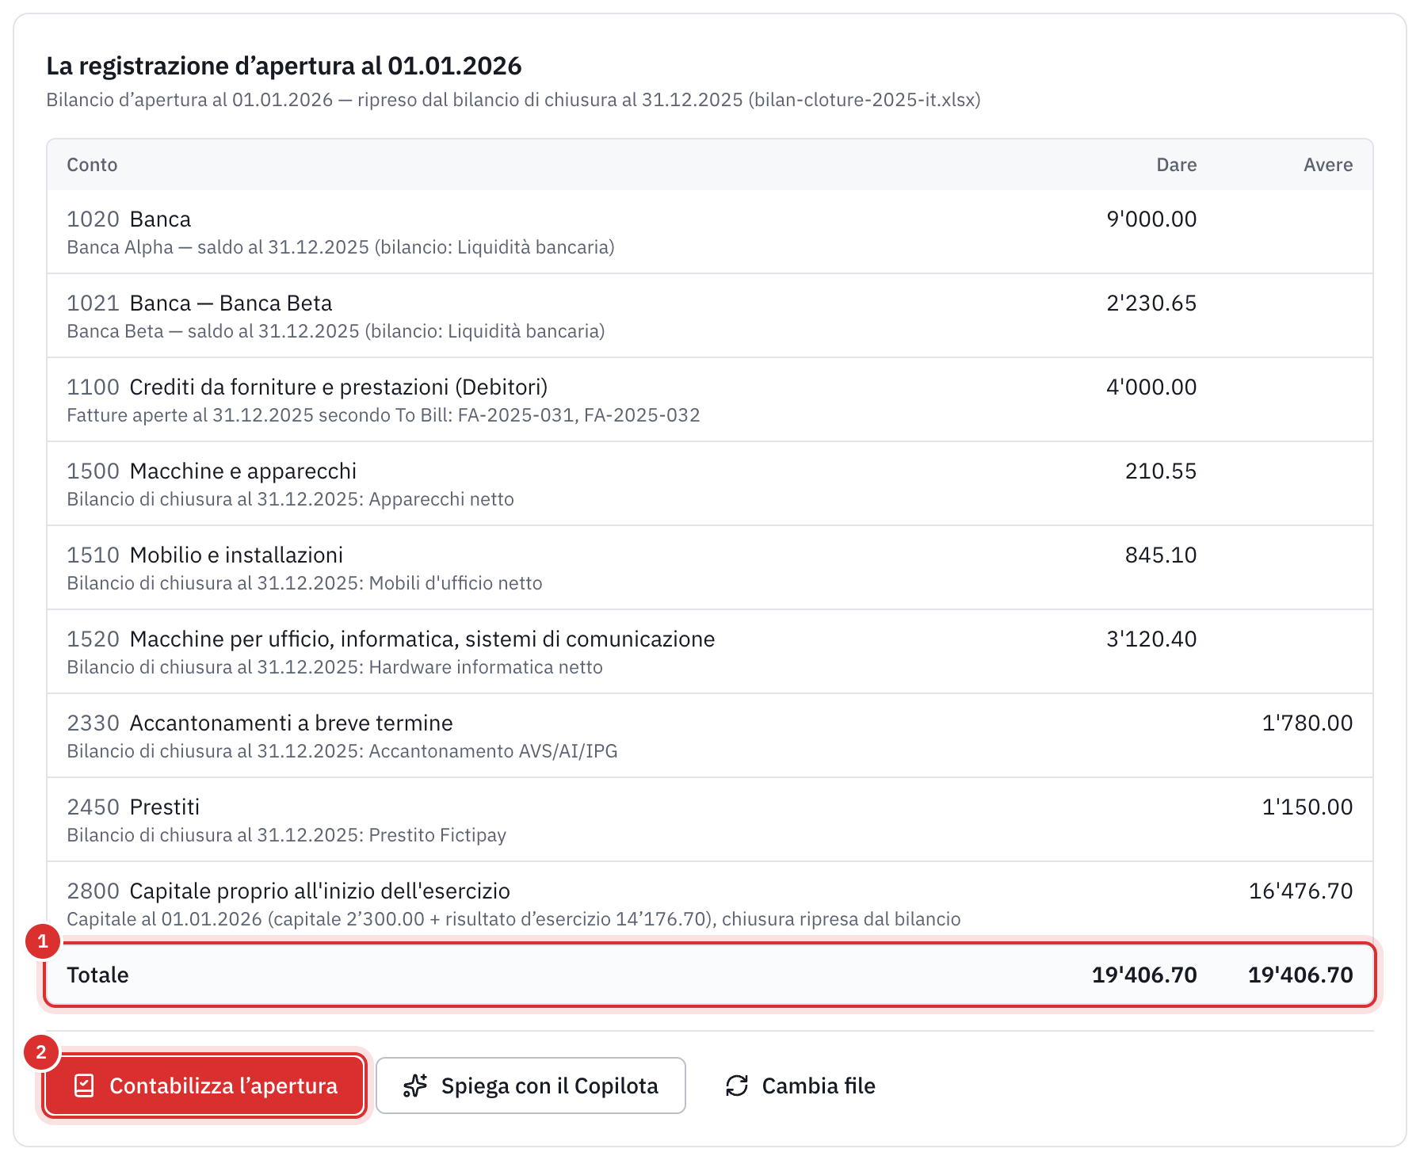Click the Banca Alpha saldo description
This screenshot has width=1420, height=1160.
coord(341,247)
